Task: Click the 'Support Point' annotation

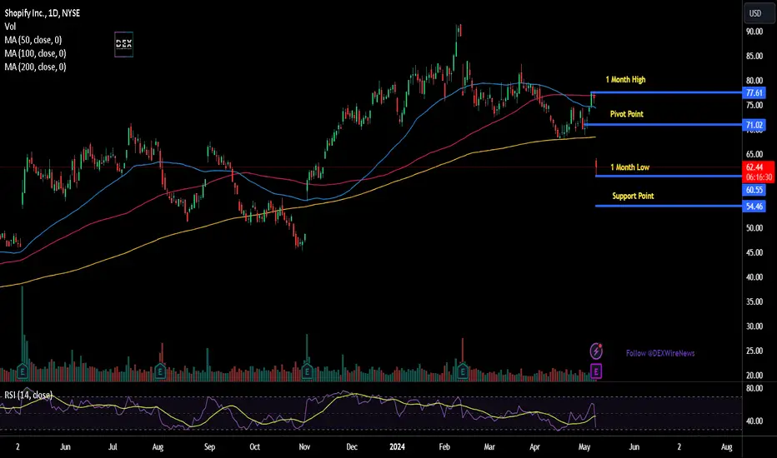Action: coord(633,196)
